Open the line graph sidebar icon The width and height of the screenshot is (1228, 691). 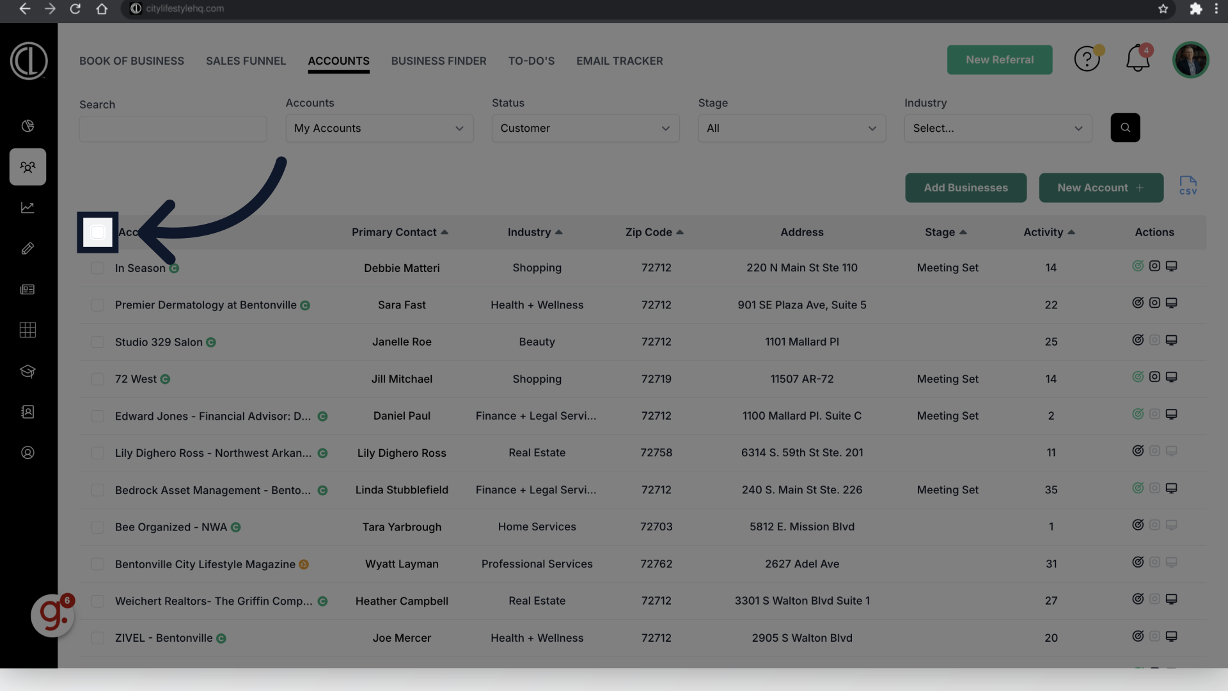pos(28,208)
